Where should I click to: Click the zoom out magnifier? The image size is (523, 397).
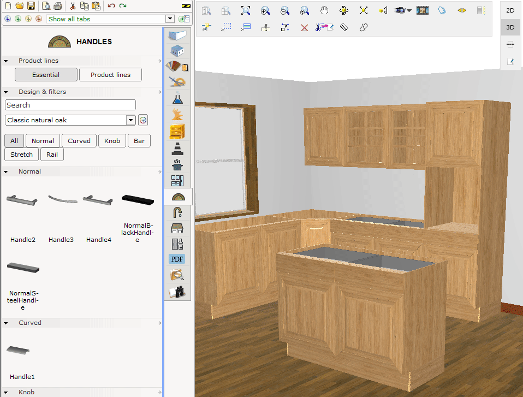point(285,11)
